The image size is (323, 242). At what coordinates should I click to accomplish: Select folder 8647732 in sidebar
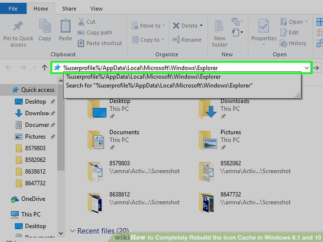click(31, 183)
